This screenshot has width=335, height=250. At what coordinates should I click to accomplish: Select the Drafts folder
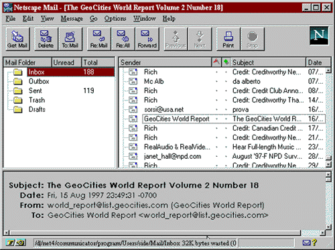tap(37, 109)
